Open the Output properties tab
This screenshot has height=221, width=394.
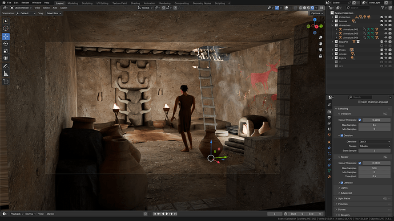[x=329, y=117]
